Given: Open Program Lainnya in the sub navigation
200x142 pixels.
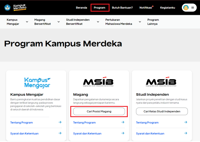Looking at the screenshot, I should 153,22.
